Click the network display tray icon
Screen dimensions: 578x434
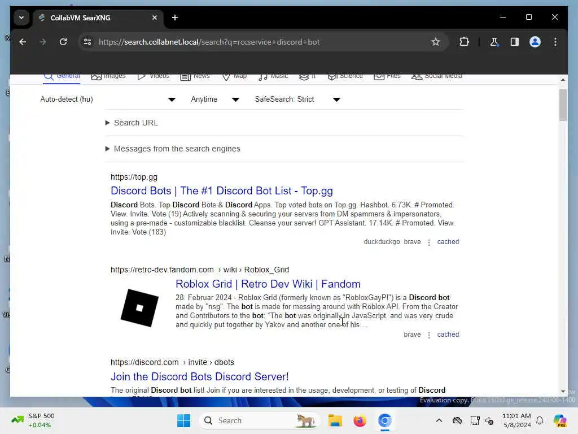tap(475, 420)
